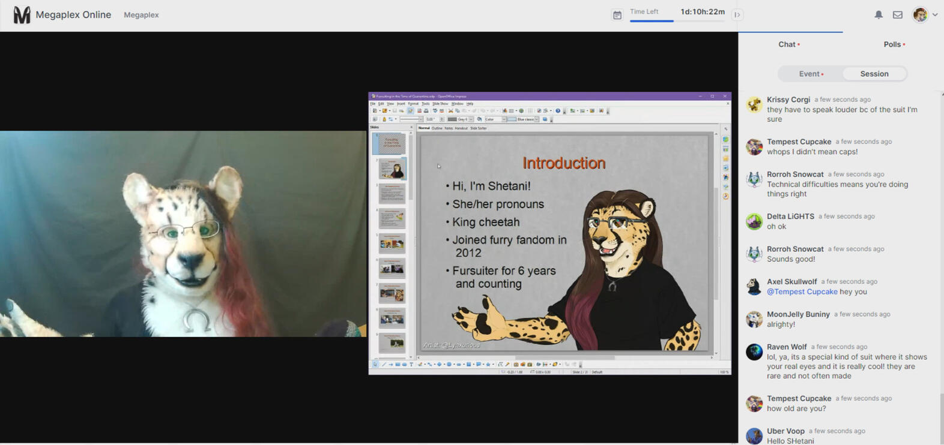Open the Polls tab
This screenshot has height=445, width=944.
893,44
